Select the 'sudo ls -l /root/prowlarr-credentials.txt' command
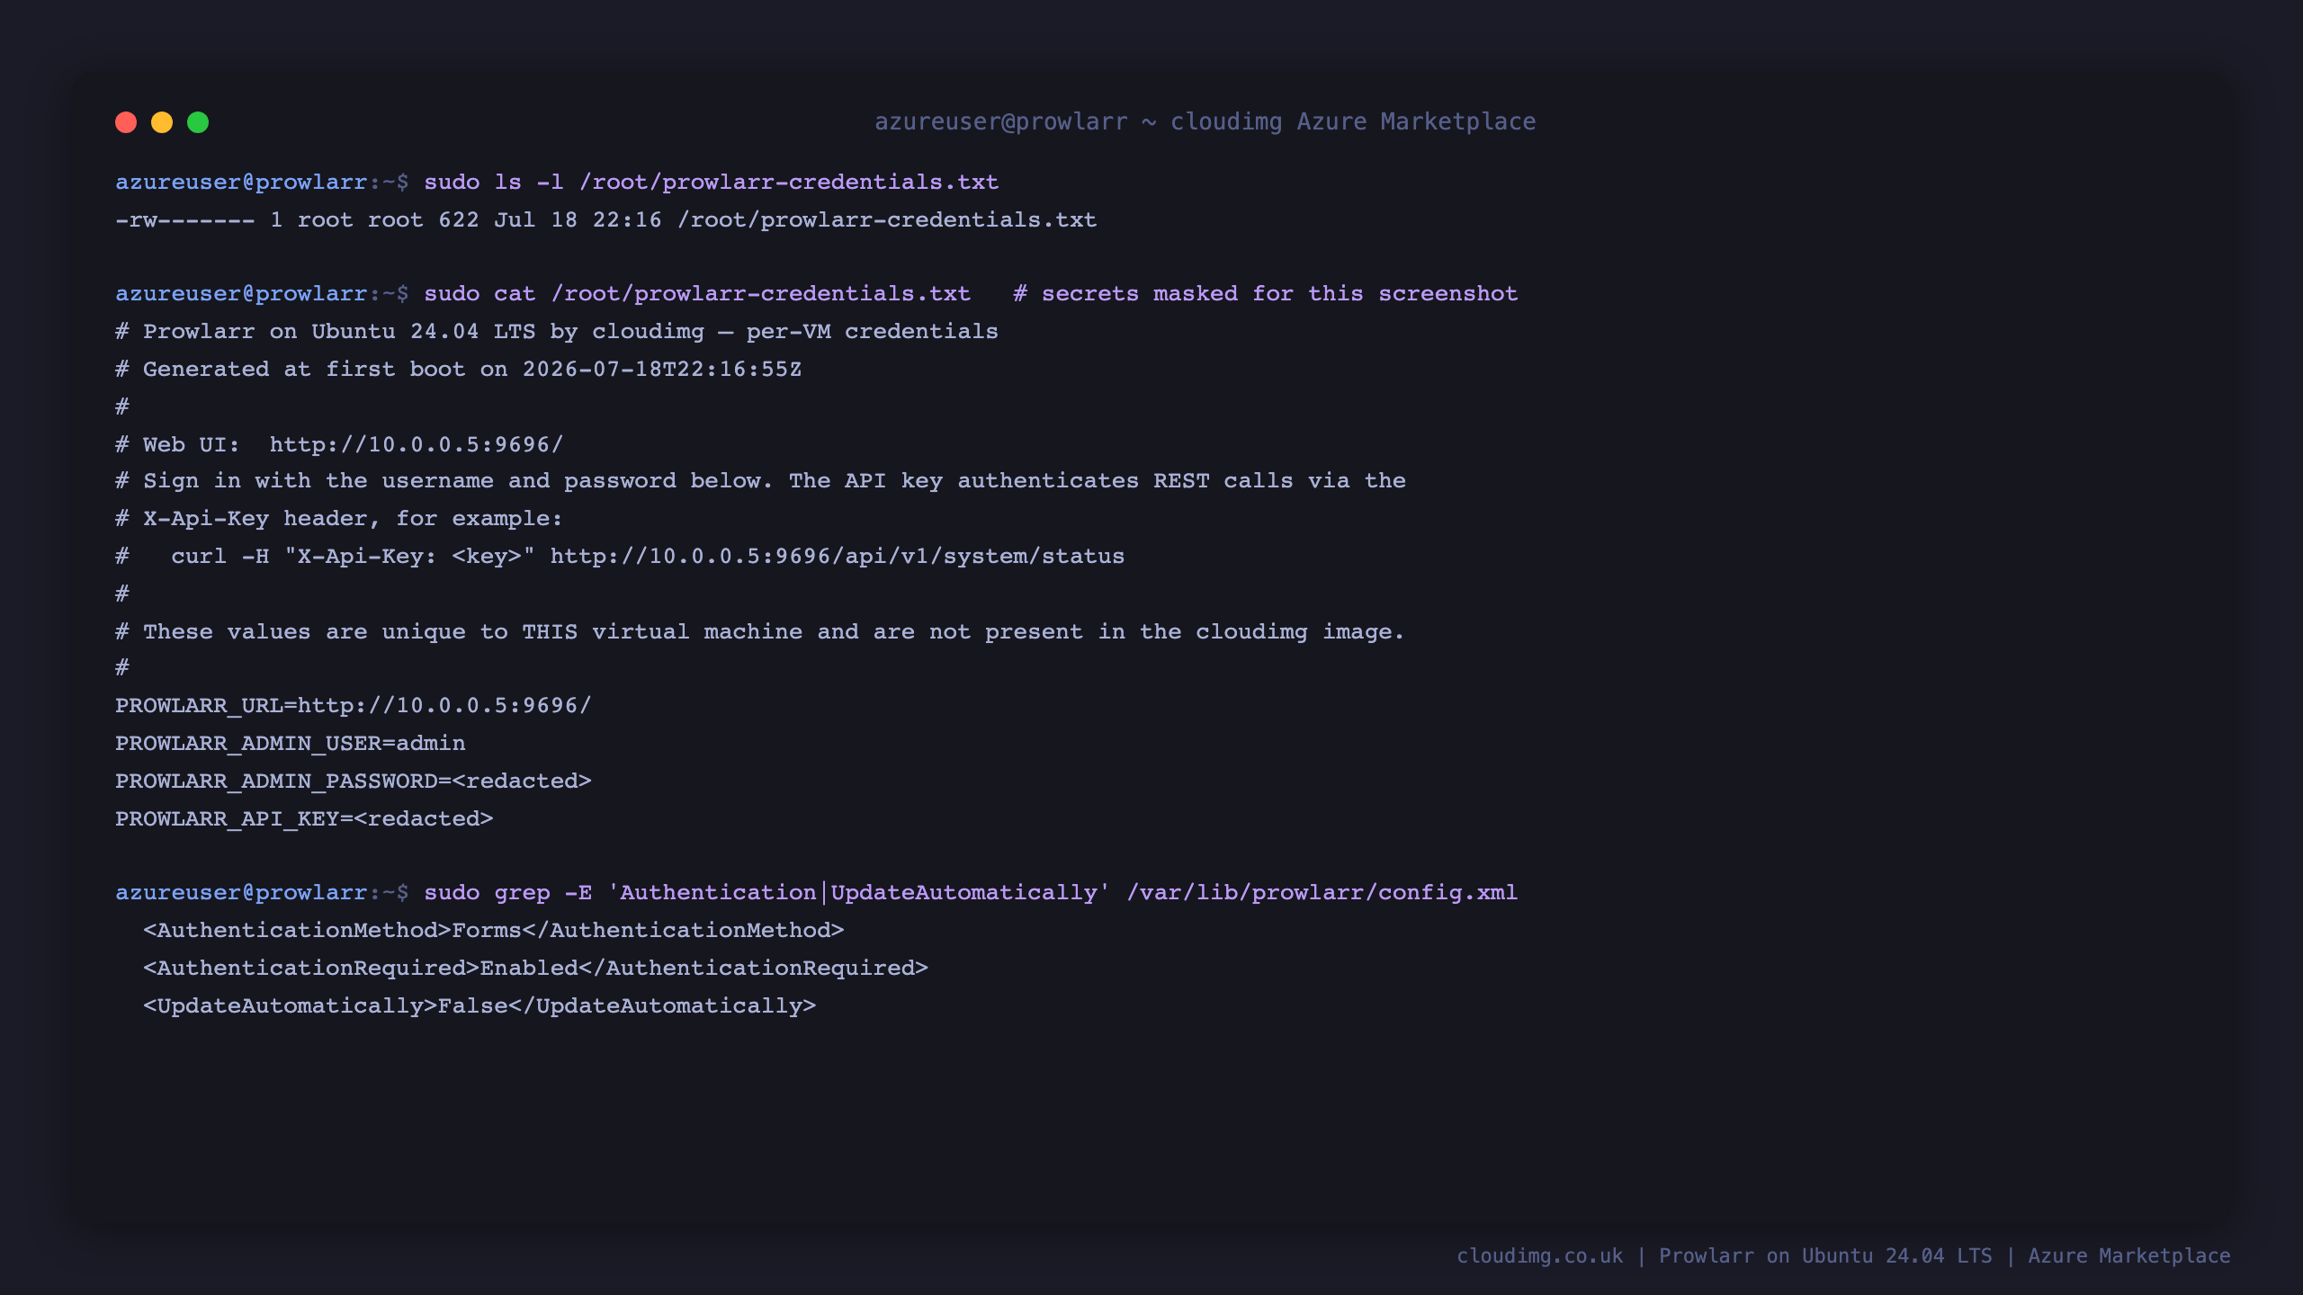This screenshot has height=1295, width=2303. (x=711, y=182)
